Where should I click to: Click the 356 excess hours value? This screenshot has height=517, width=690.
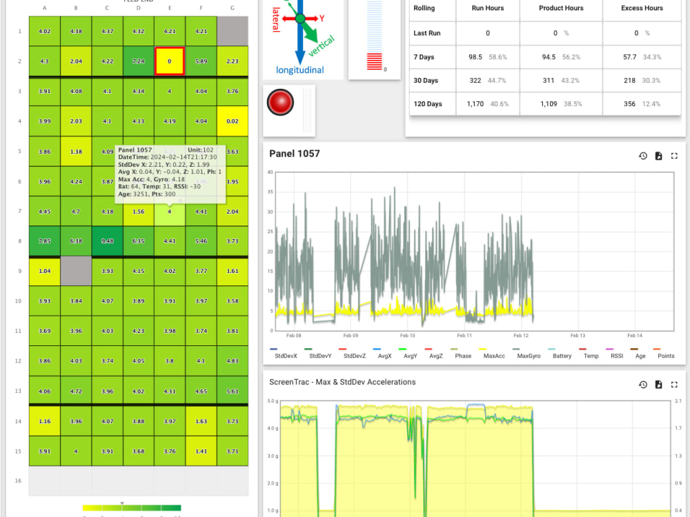click(x=629, y=104)
